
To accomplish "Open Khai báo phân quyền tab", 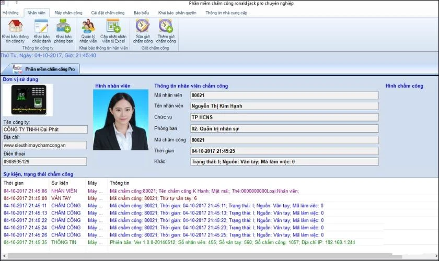I will [177, 13].
